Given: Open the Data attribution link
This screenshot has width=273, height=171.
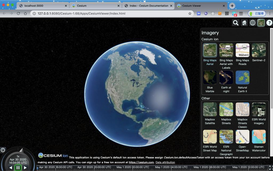Looking at the screenshot, I should tap(165, 162).
